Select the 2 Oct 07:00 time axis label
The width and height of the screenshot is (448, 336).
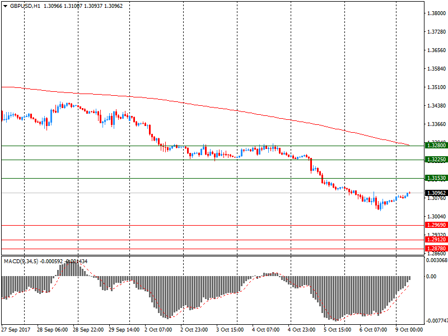[158, 329]
